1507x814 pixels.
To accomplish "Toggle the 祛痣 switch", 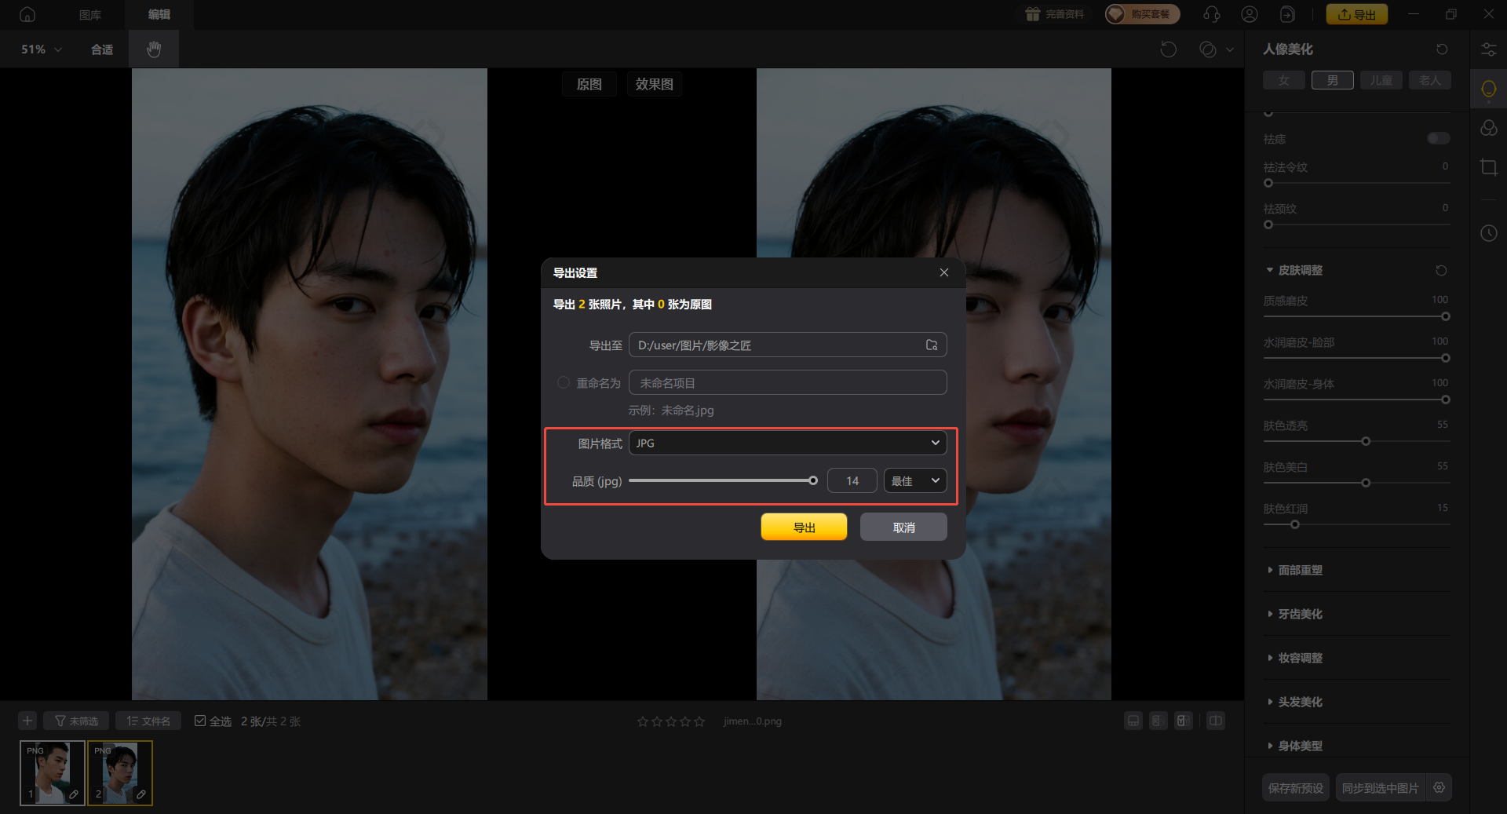I will [x=1438, y=139].
